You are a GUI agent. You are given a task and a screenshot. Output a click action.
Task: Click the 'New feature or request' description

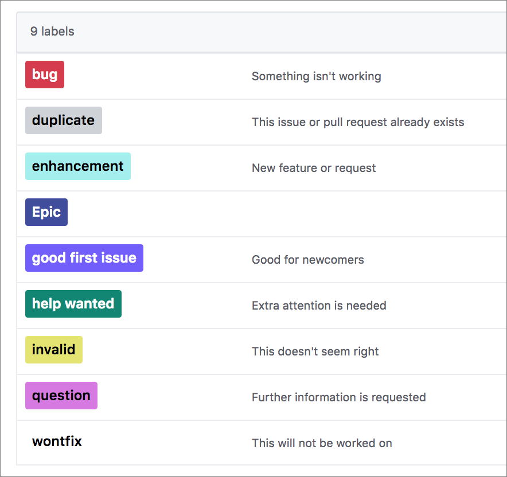(314, 168)
